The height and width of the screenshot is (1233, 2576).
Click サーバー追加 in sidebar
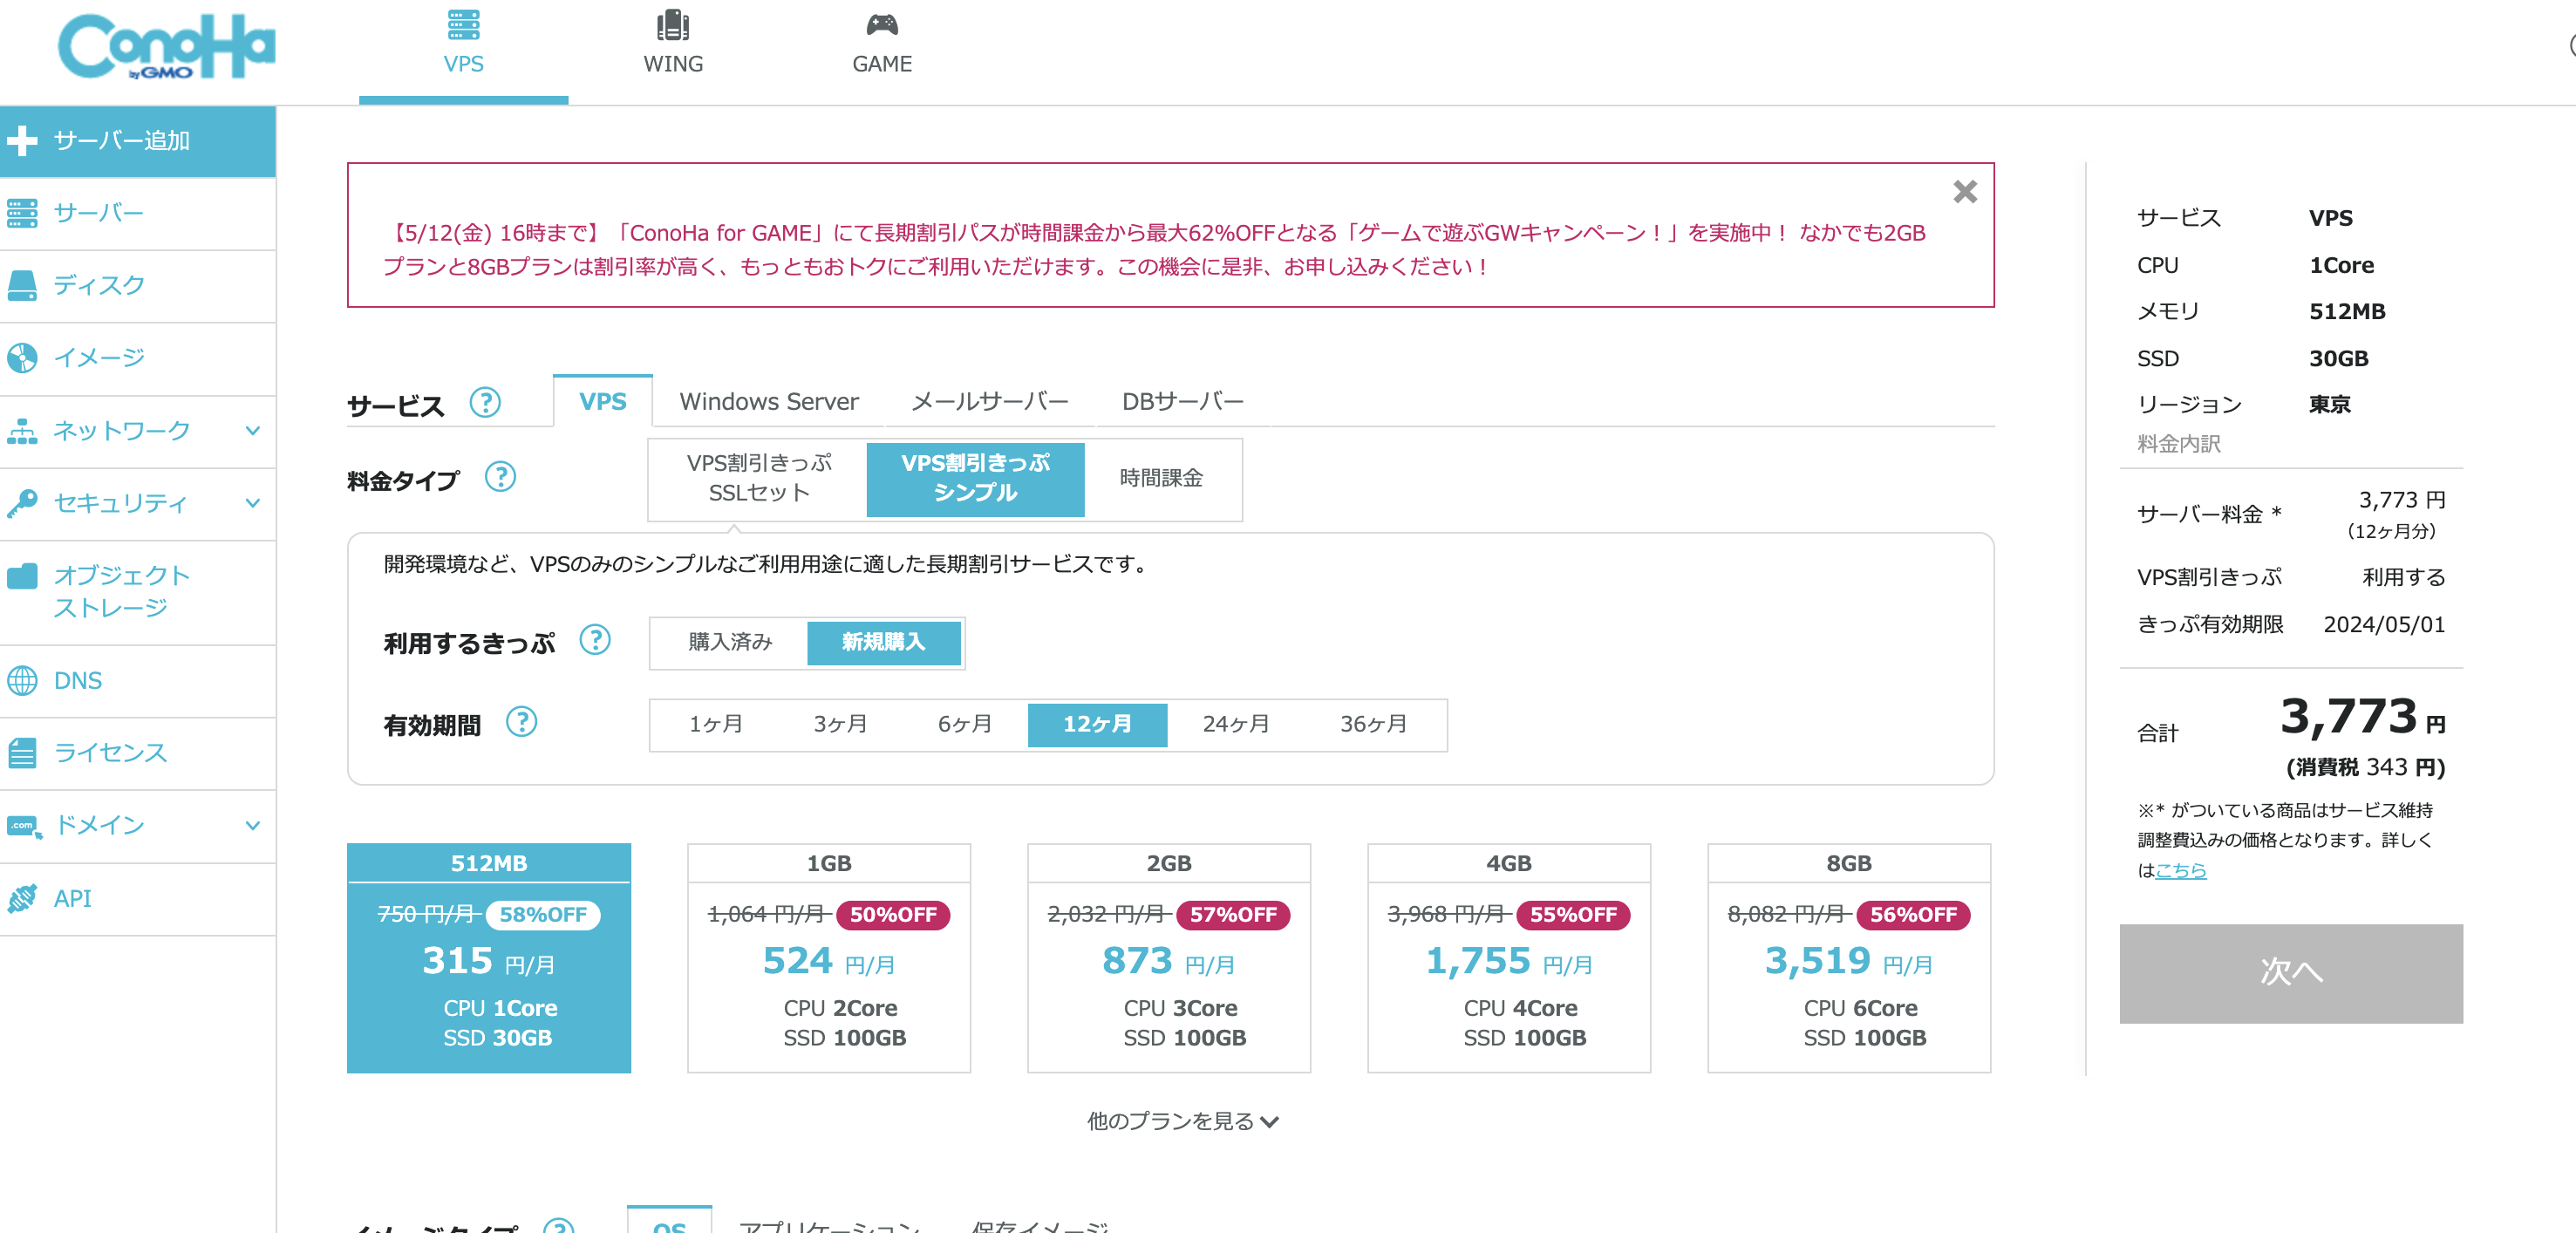(x=138, y=141)
